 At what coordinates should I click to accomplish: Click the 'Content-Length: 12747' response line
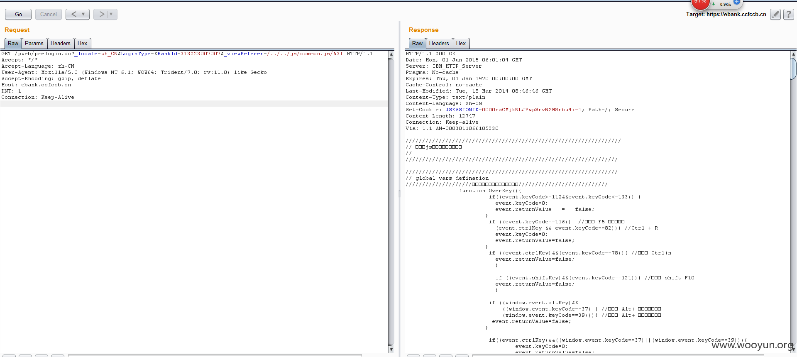click(440, 116)
